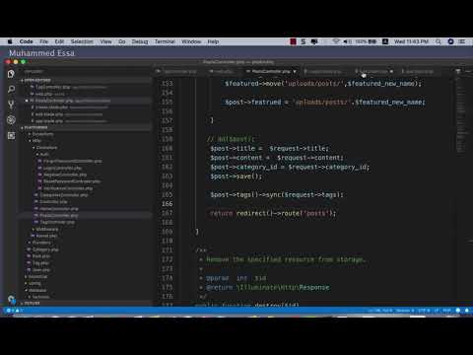
Task: Open macOS Spotlight search icon
Action: click(x=439, y=41)
